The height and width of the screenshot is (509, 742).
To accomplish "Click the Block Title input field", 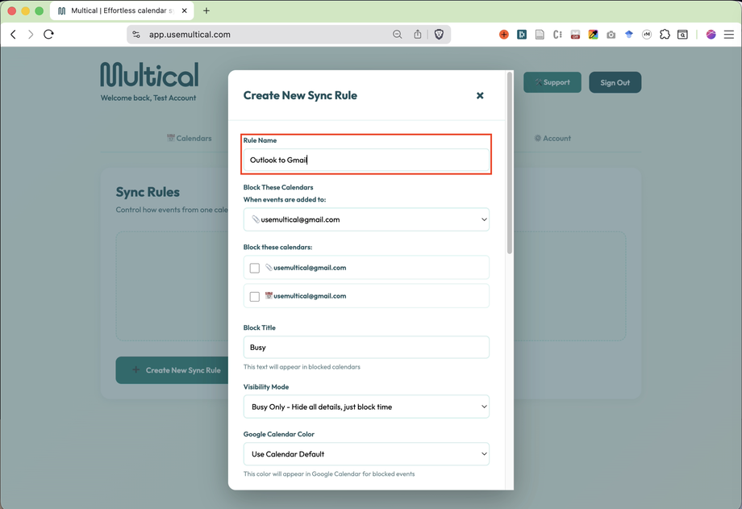I will 366,348.
